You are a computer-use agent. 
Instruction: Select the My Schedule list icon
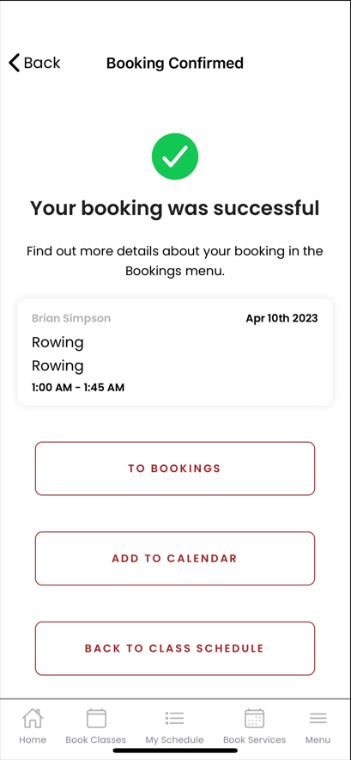(174, 718)
